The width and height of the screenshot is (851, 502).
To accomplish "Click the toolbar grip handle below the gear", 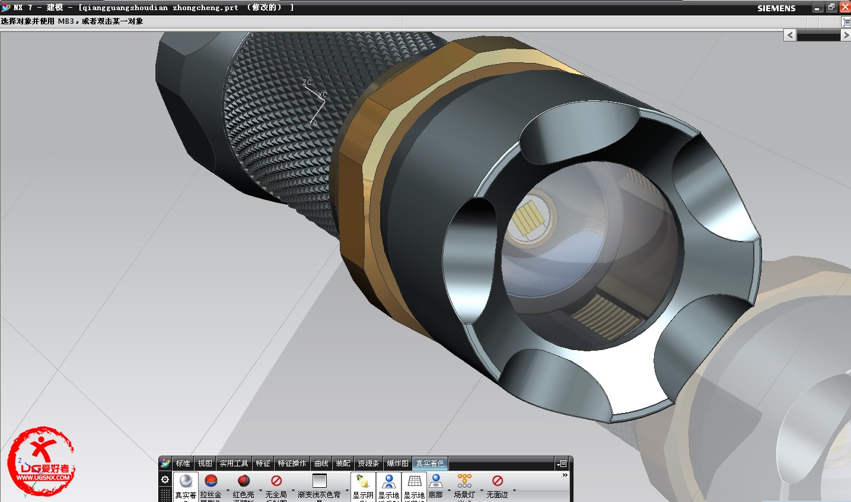I will point(165,495).
